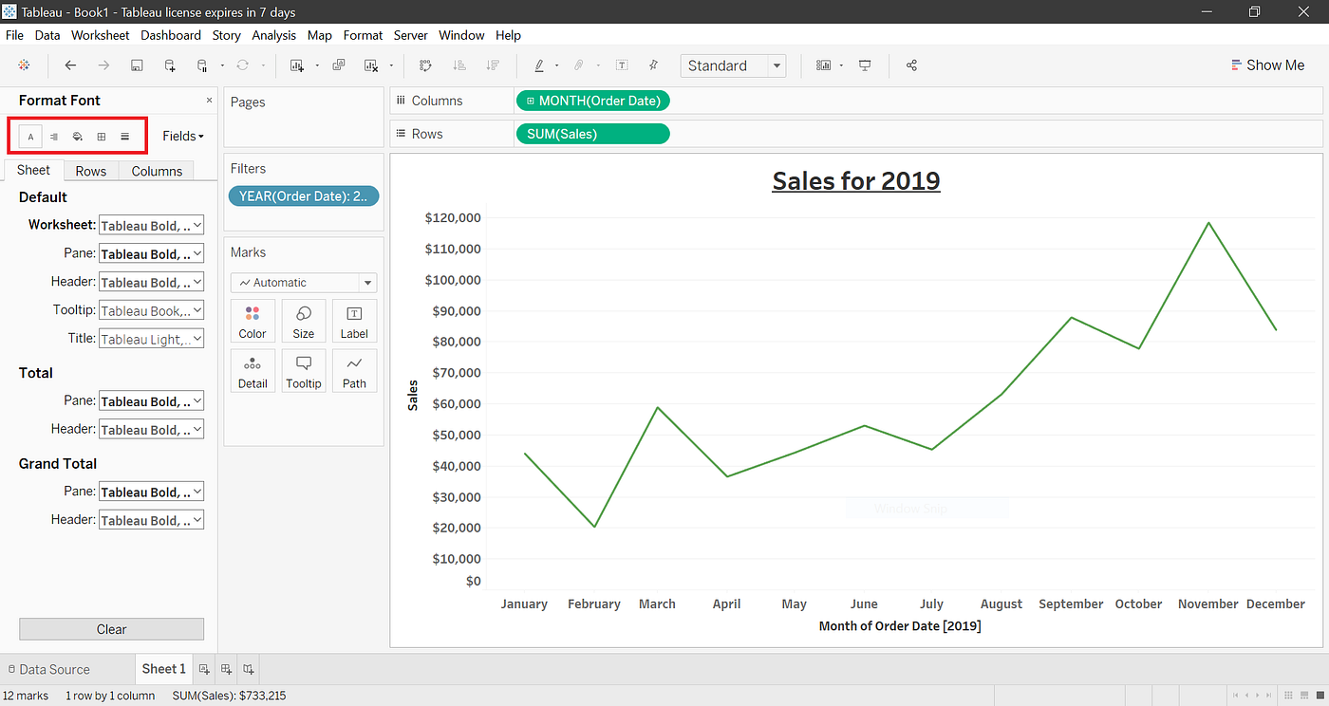1329x706 pixels.
Task: Open the Analysis menu
Action: tap(273, 35)
